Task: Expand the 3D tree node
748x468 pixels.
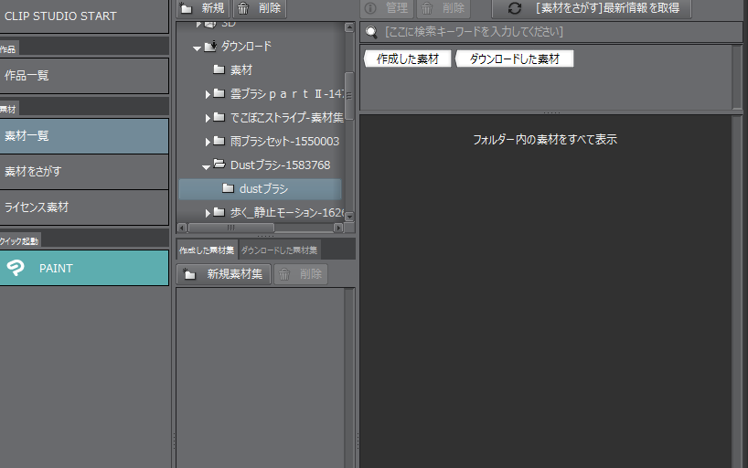Action: click(x=199, y=24)
